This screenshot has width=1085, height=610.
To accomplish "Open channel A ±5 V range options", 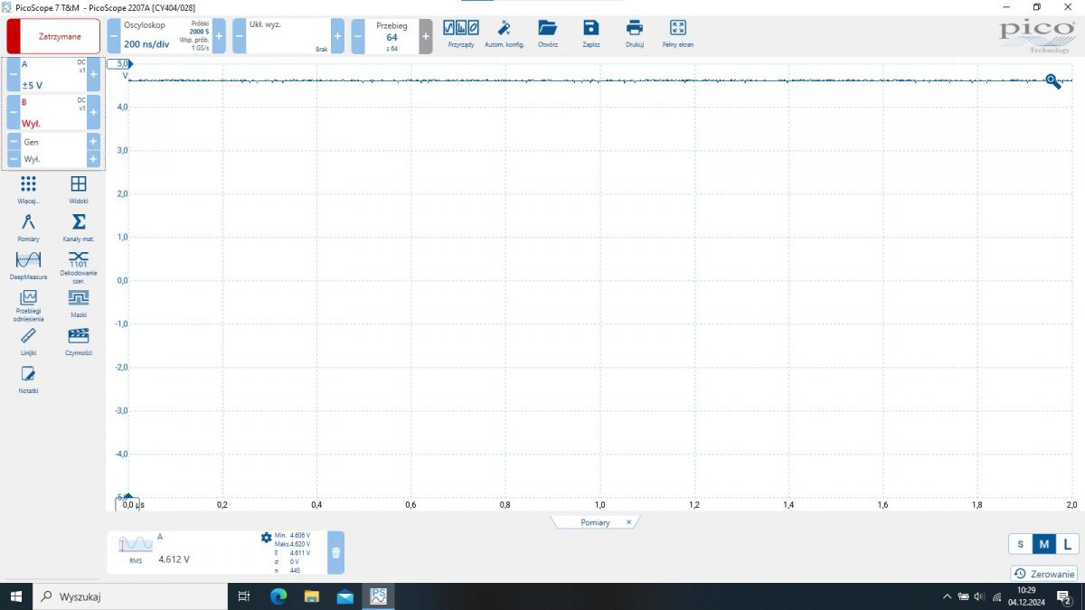I will point(53,74).
